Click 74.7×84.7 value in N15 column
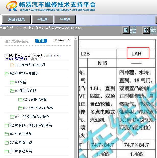Screen dimensions: 157x158 [103, 145]
